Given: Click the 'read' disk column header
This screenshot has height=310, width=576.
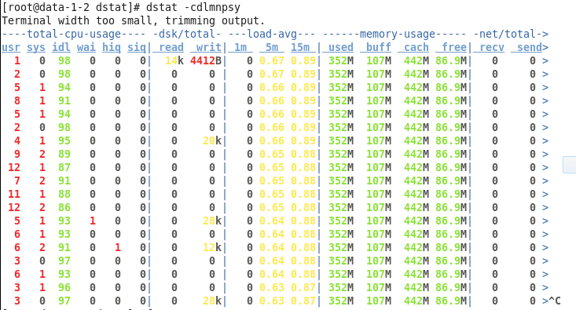Looking at the screenshot, I should pyautogui.click(x=168, y=47).
